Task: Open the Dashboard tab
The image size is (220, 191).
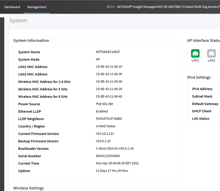Action: coord(12,7)
